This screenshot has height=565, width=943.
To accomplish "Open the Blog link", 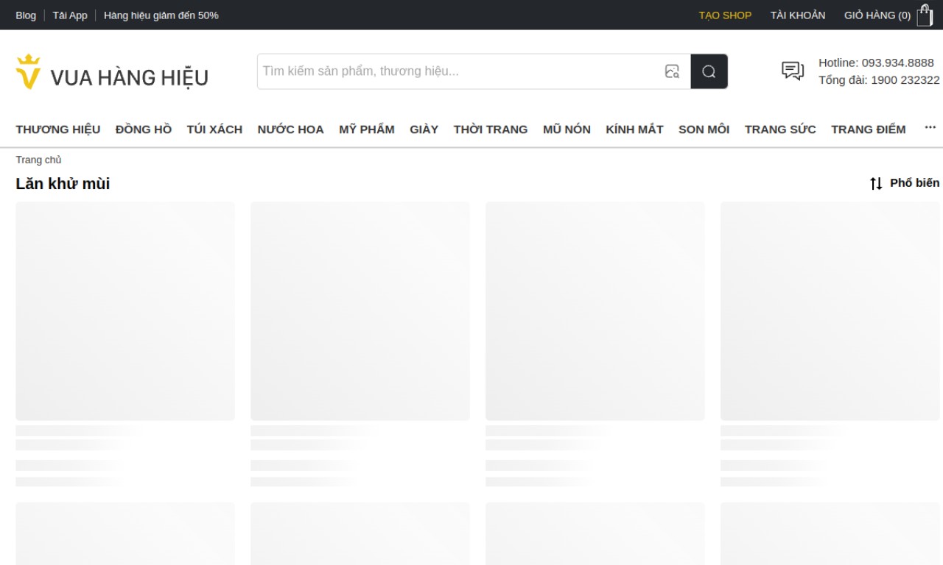I will (26, 15).
